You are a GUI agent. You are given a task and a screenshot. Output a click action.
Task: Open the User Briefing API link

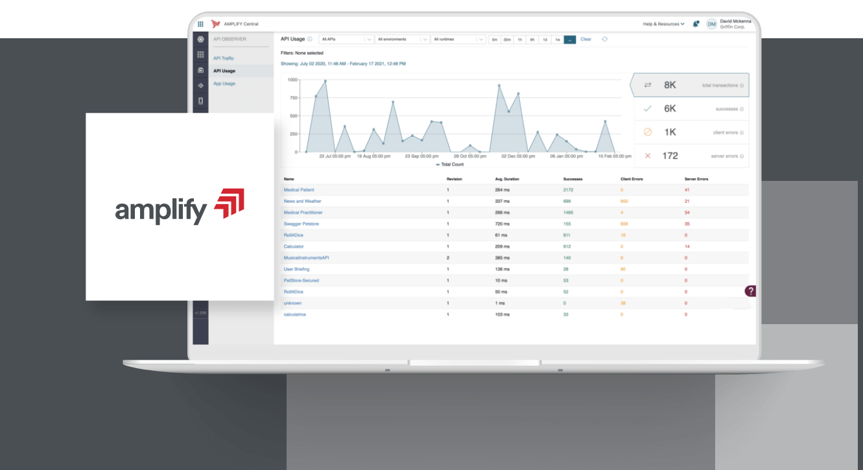[296, 269]
